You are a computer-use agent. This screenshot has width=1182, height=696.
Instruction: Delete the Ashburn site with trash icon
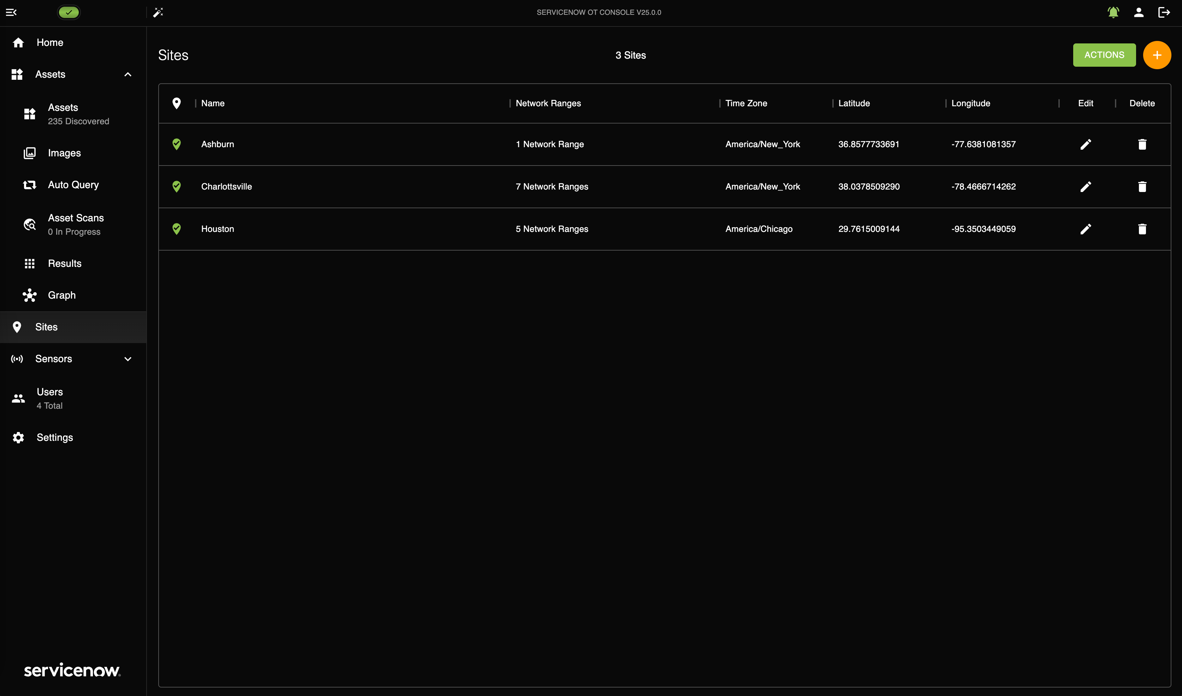[1142, 144]
